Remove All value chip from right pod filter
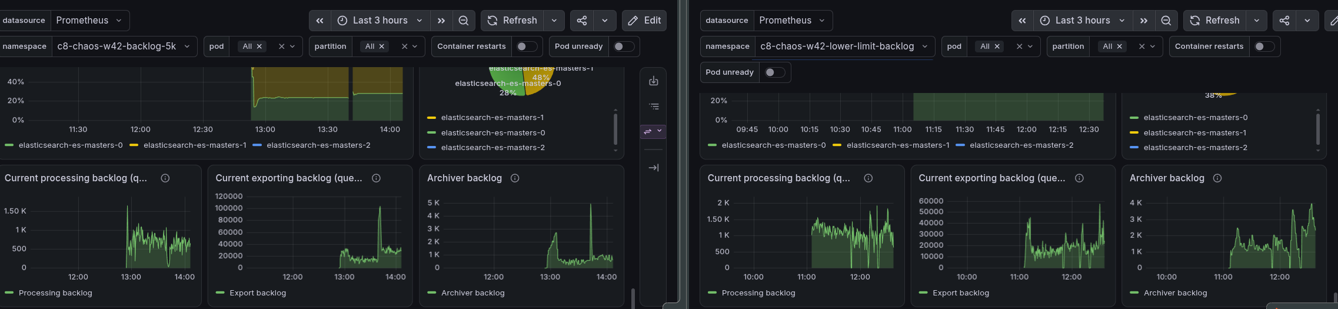The image size is (1338, 309). click(997, 46)
